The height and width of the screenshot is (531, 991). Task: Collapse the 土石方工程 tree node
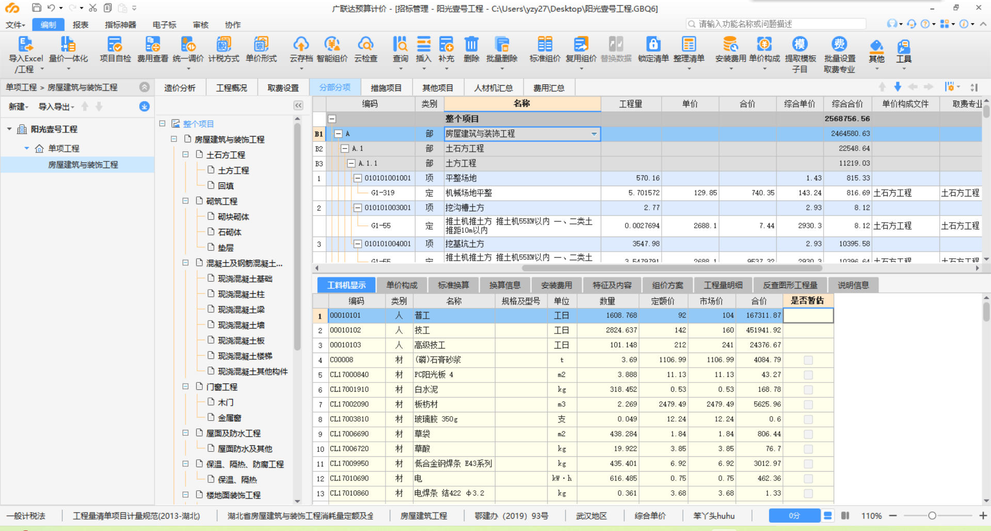185,155
